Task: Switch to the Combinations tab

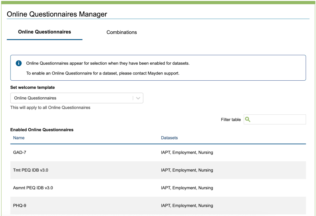Action: coord(122,32)
